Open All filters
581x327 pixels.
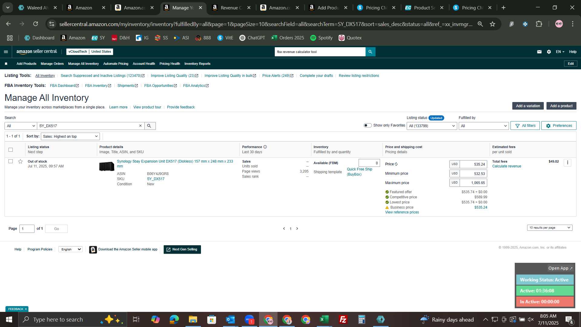click(x=525, y=126)
